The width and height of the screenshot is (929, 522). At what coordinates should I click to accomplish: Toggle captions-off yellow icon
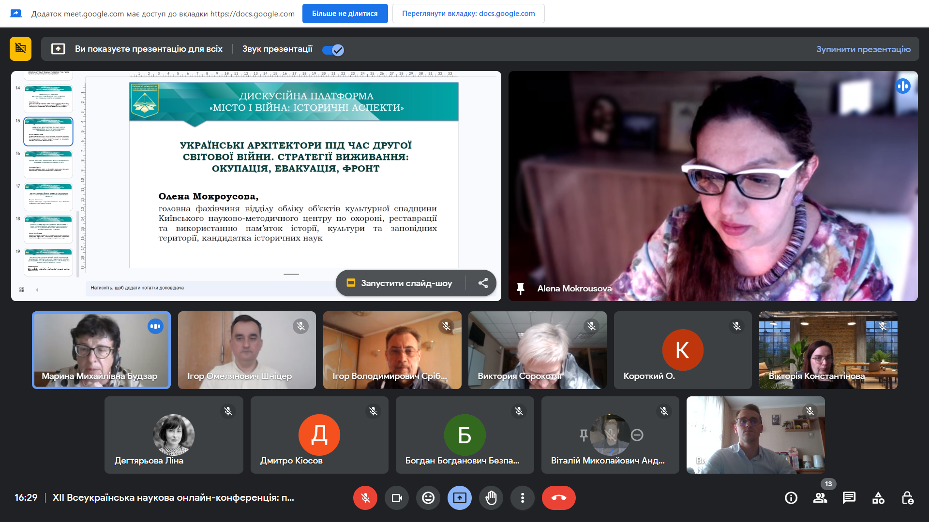pos(20,49)
